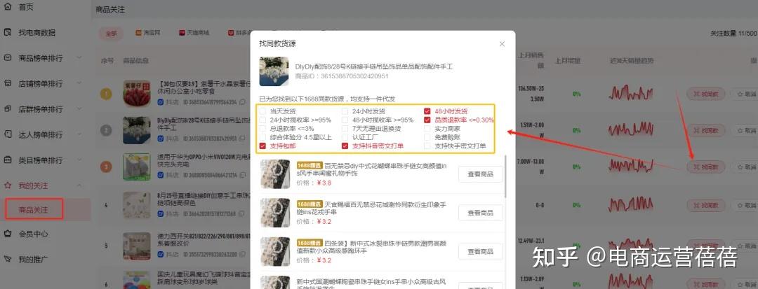
Task: Select the 全部 platform tab
Action: click(x=111, y=33)
